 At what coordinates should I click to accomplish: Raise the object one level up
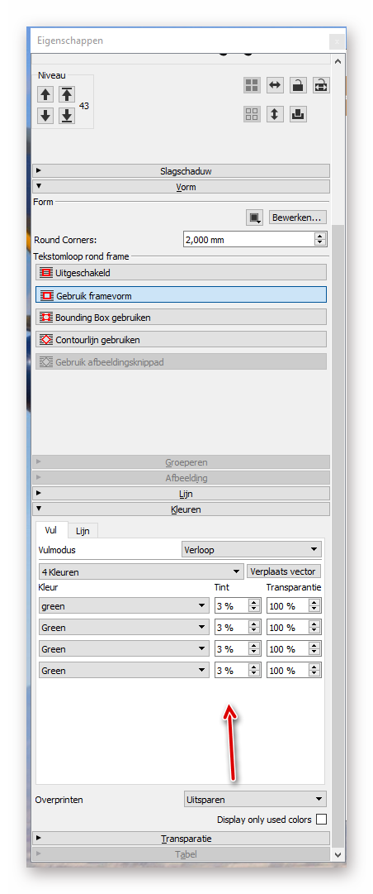[45, 94]
